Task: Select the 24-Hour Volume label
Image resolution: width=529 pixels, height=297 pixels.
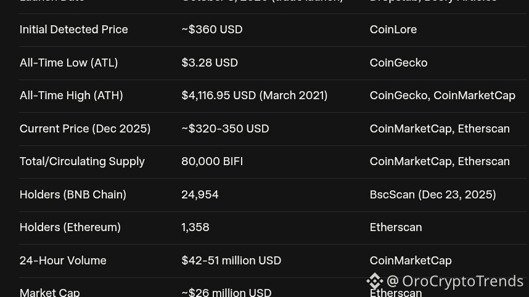Action: coord(63,261)
